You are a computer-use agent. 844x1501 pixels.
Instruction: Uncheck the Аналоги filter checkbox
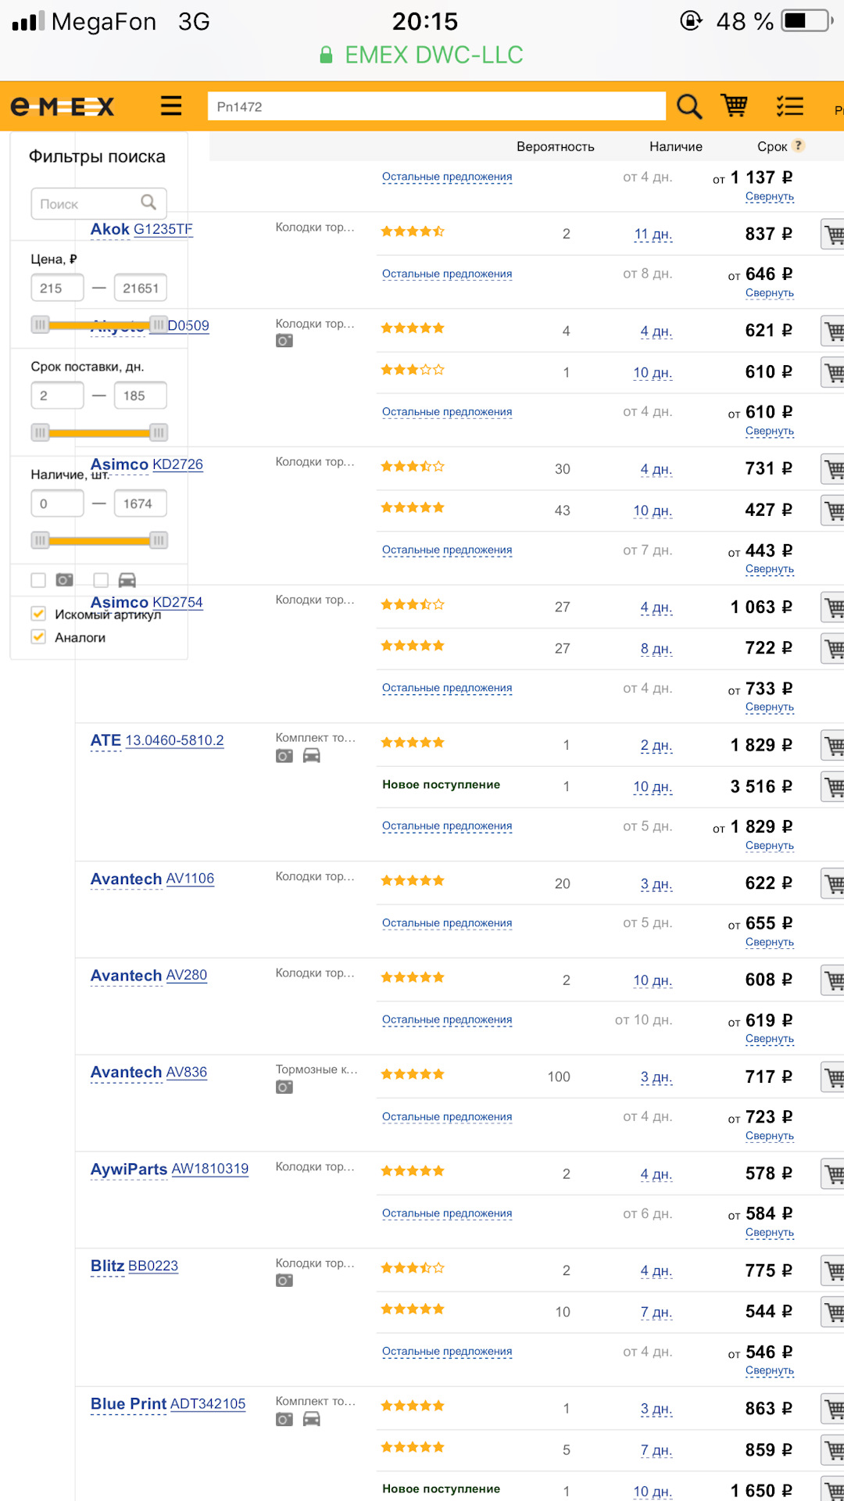point(38,637)
